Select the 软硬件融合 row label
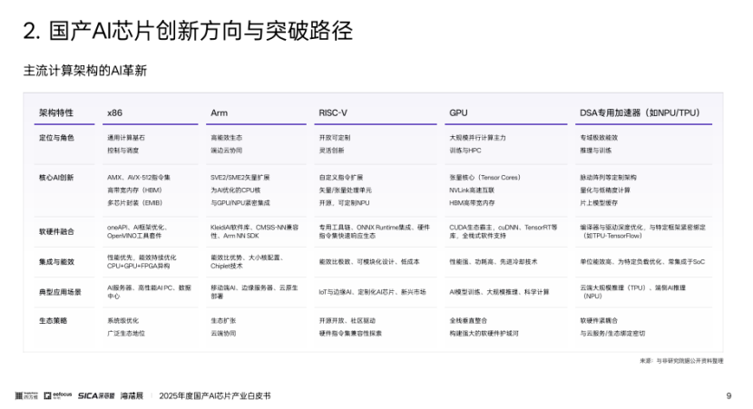The image size is (753, 409). (x=56, y=231)
